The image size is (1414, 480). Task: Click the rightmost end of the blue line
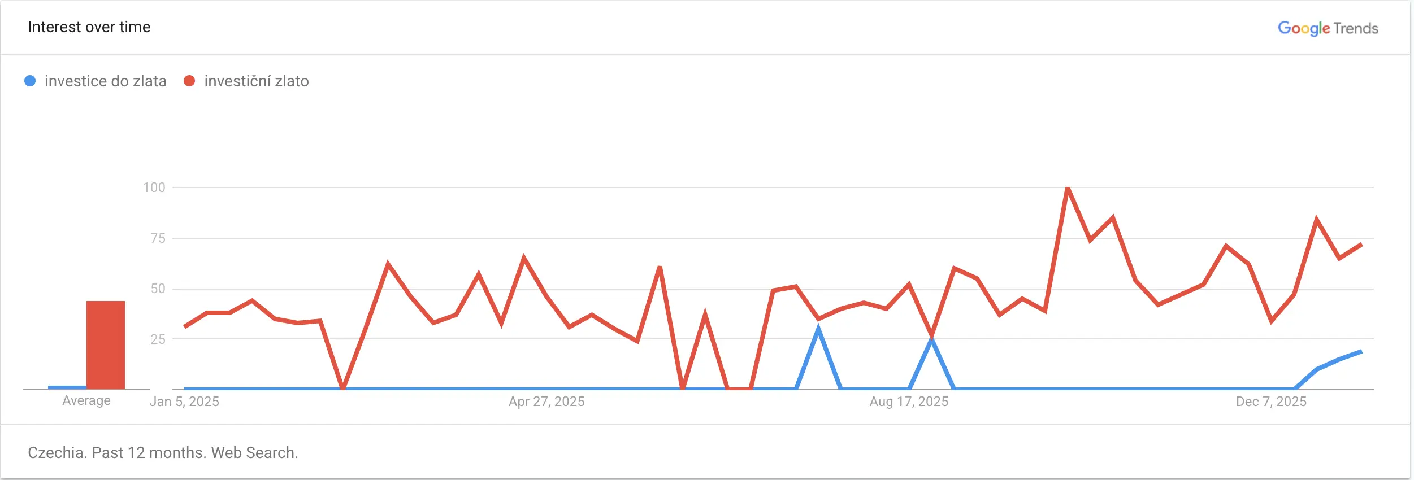click(1361, 352)
